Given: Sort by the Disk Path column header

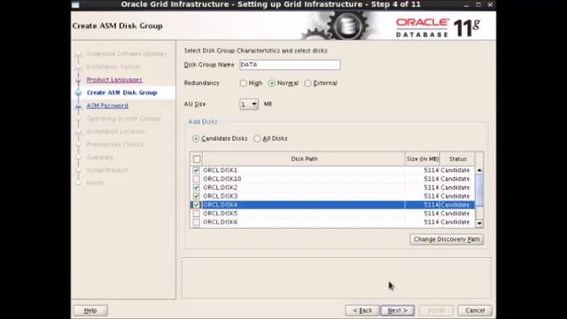Looking at the screenshot, I should [x=304, y=159].
